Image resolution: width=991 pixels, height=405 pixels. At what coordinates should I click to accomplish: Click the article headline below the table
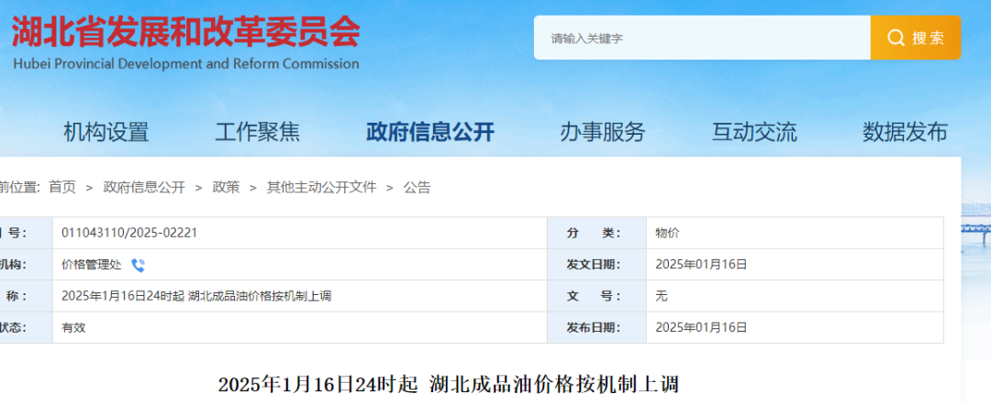448,384
